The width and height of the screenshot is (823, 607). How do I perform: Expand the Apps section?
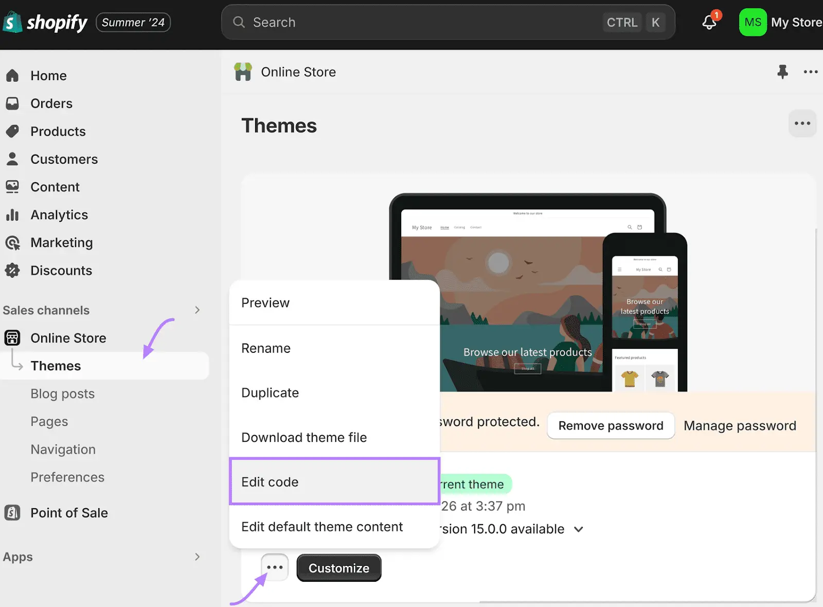[x=197, y=557]
